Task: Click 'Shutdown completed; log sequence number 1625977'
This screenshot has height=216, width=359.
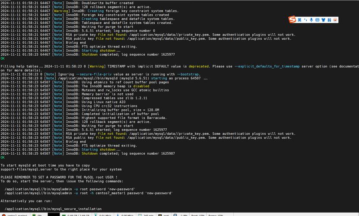Action: [x=128, y=54]
